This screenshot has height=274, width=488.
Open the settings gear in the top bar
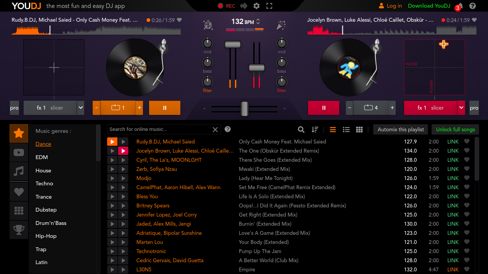click(x=256, y=6)
